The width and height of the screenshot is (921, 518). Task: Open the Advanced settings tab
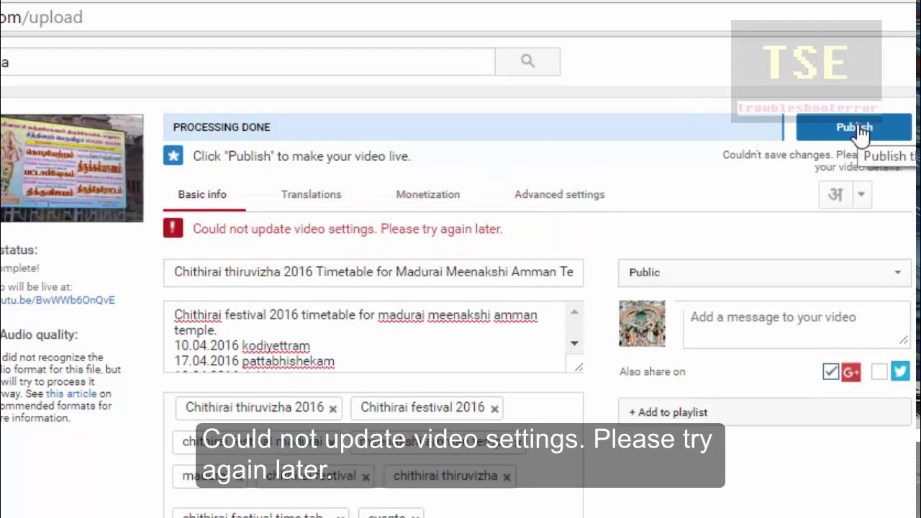559,194
